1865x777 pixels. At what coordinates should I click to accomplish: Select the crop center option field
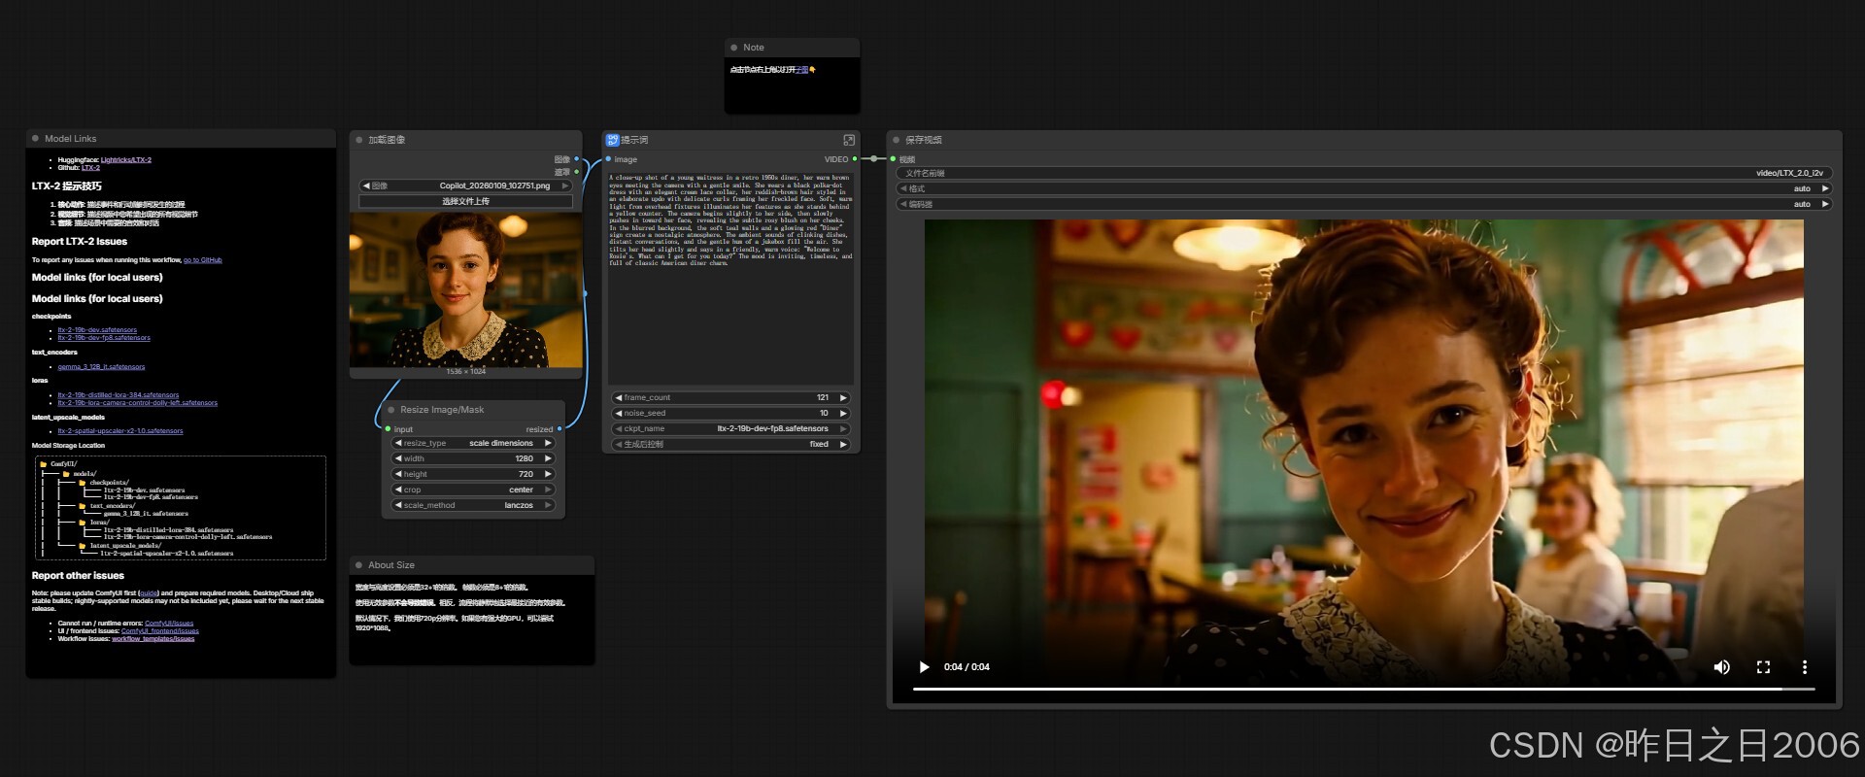[472, 490]
